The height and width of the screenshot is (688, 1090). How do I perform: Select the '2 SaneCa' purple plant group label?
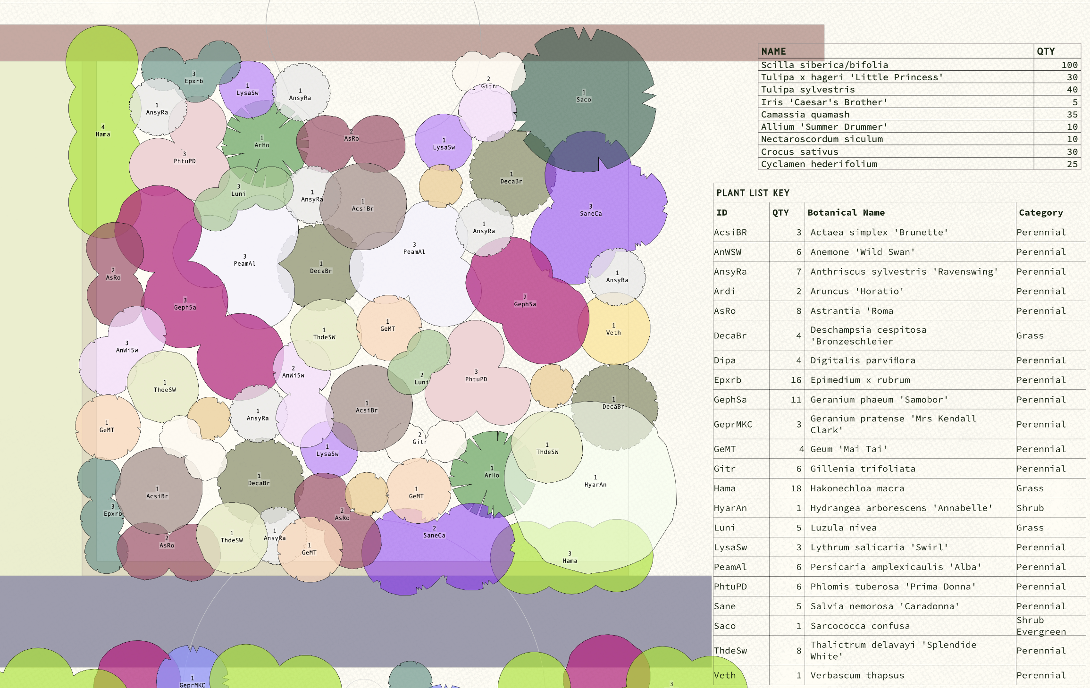[x=434, y=532]
